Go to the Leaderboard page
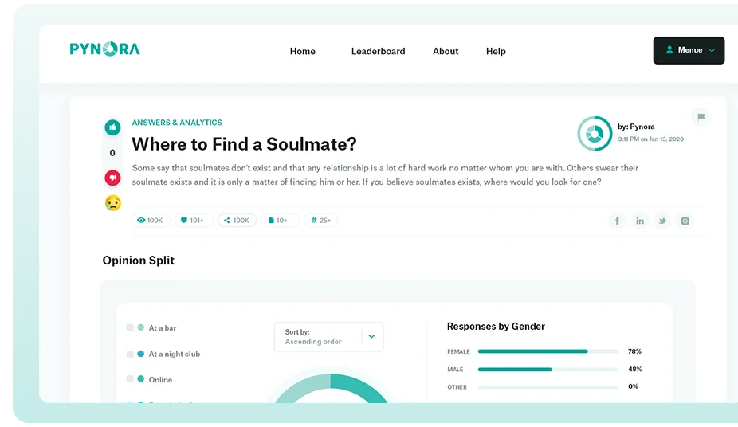Screen dimensions: 738x427 pos(378,51)
